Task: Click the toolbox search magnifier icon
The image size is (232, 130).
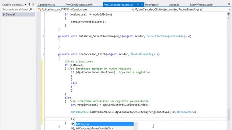Action: (x=30, y=9)
